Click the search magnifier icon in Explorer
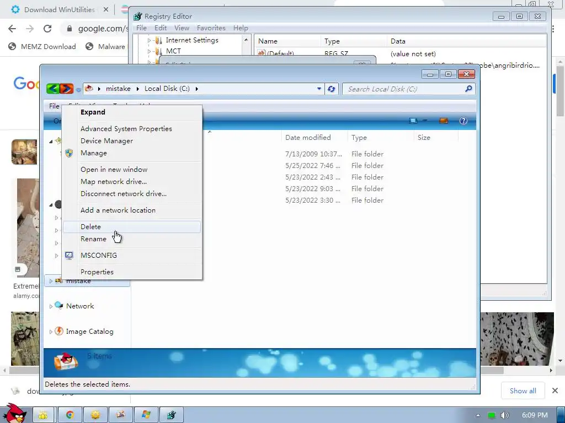 [x=468, y=89]
